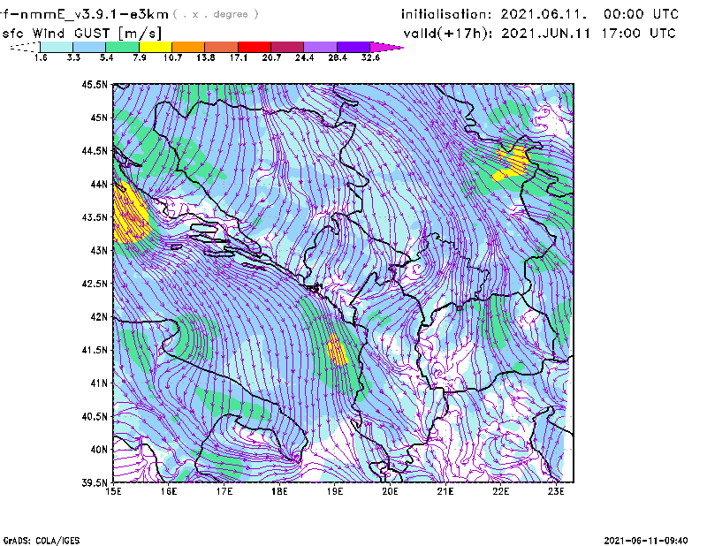
Task: Click the legend value 10.7
Action: tap(172, 57)
